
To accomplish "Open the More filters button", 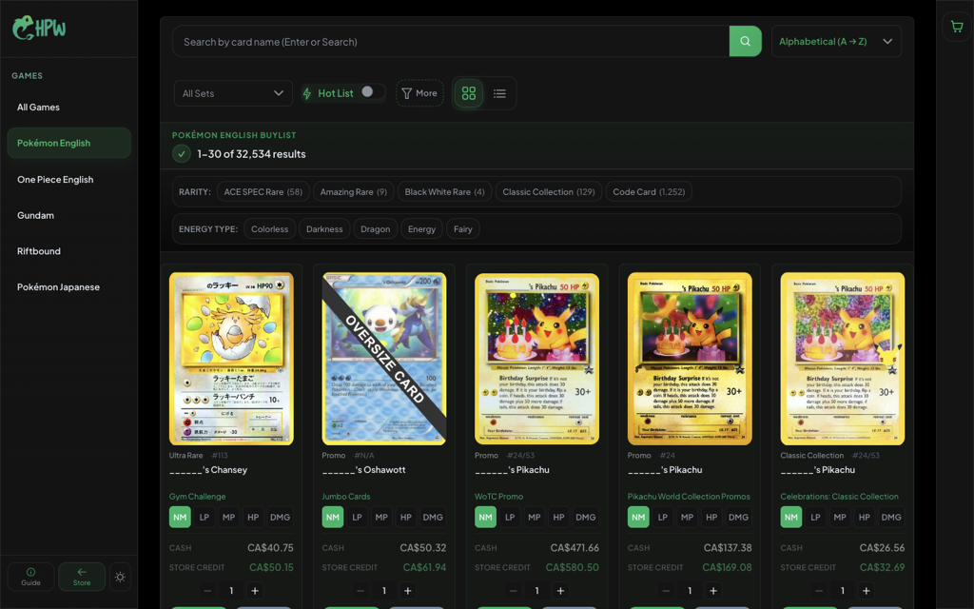I will pos(419,93).
